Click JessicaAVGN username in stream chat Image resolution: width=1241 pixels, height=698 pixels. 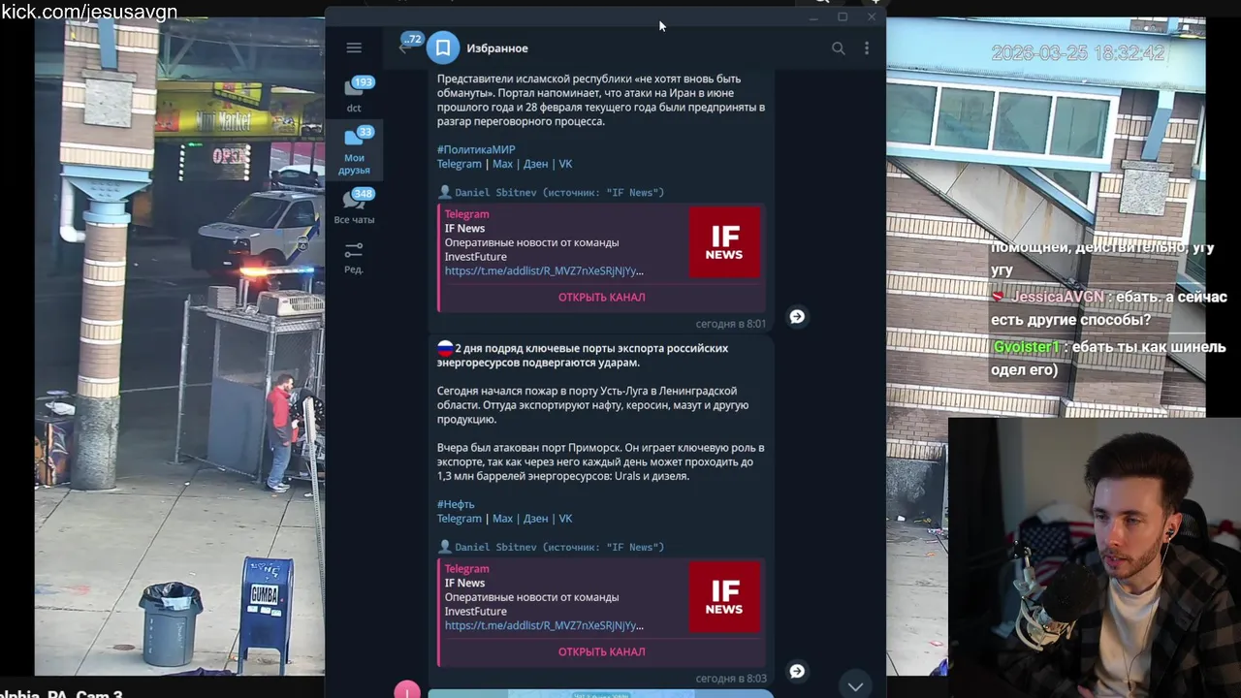click(1060, 298)
